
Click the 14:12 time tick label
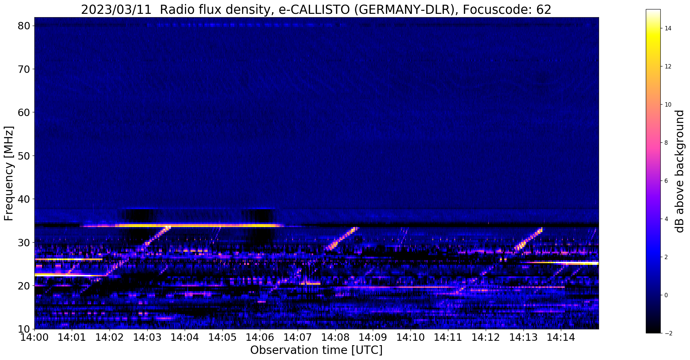point(486,337)
